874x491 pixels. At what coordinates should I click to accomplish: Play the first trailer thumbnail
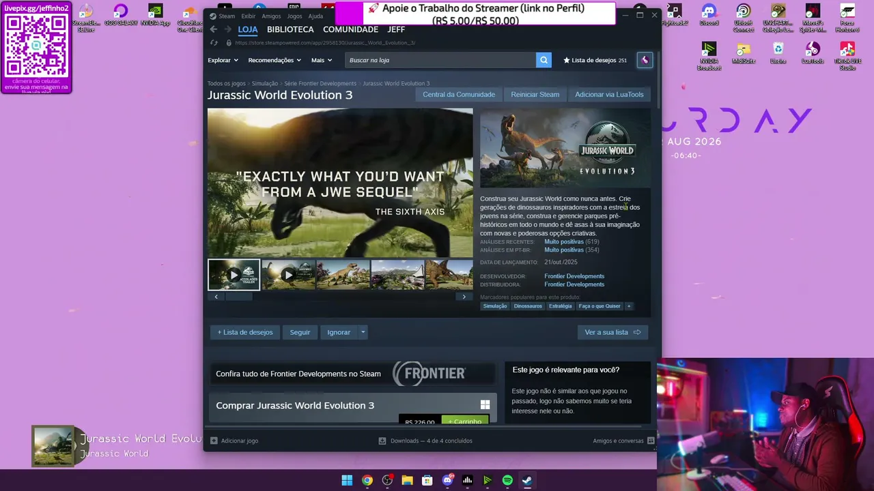[x=234, y=275]
